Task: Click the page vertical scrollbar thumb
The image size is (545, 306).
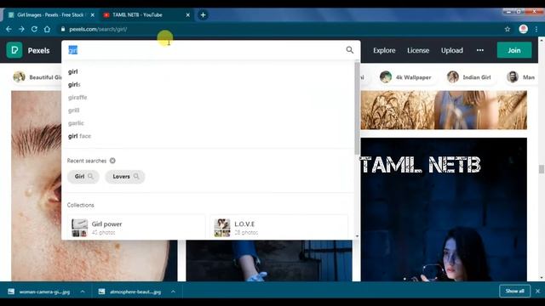Action: point(542,169)
